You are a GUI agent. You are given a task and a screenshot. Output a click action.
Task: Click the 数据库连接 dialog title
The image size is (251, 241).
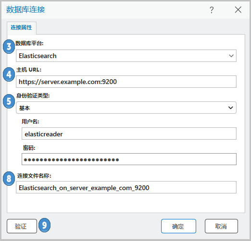tap(25, 10)
